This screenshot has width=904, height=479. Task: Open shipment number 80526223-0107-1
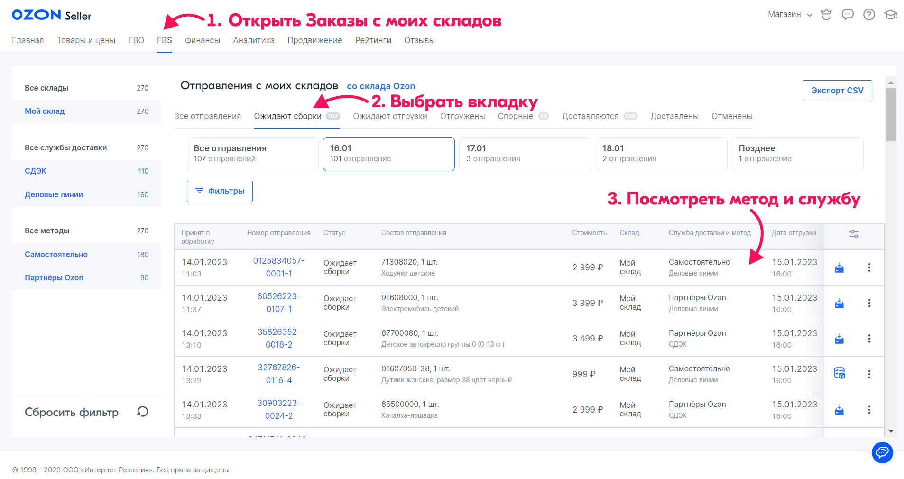pyautogui.click(x=279, y=303)
